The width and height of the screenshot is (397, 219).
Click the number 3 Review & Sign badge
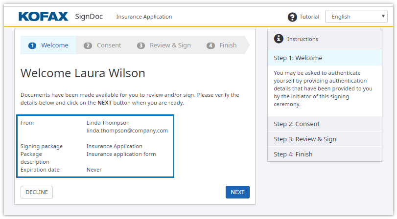pos(141,45)
